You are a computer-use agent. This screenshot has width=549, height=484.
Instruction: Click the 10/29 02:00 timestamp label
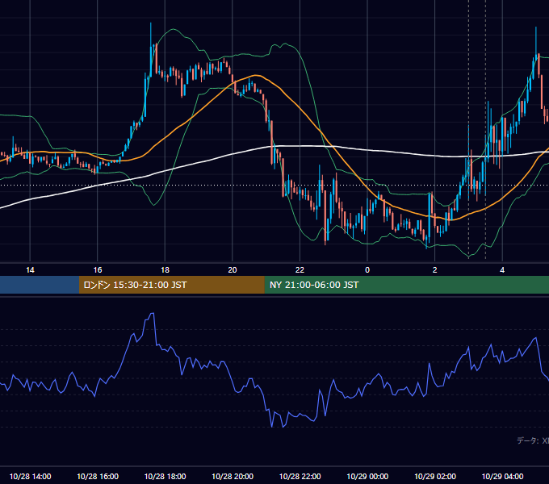pyautogui.click(x=435, y=476)
